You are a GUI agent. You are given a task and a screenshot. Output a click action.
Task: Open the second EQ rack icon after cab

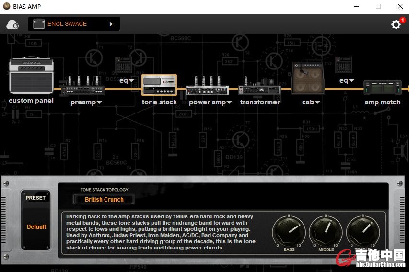(343, 65)
